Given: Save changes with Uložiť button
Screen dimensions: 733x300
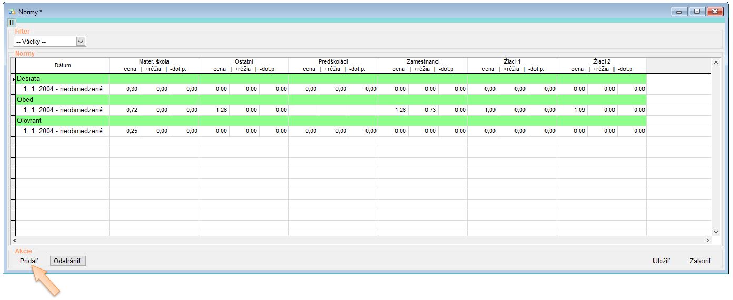Looking at the screenshot, I should (661, 261).
